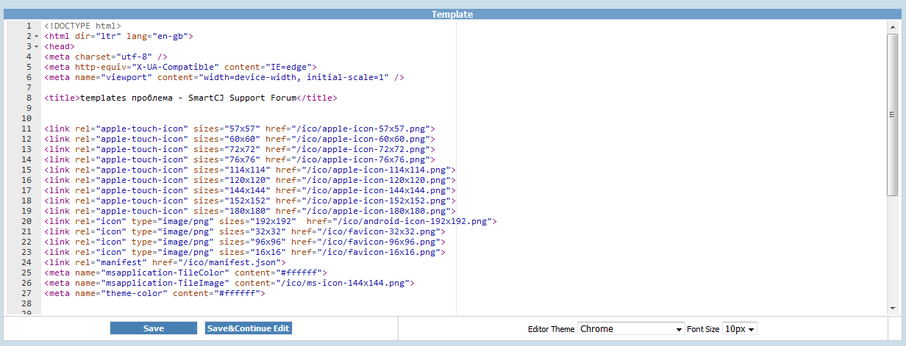The image size is (906, 346).
Task: Click the favicon-96x96.png link line
Action: [x=245, y=242]
